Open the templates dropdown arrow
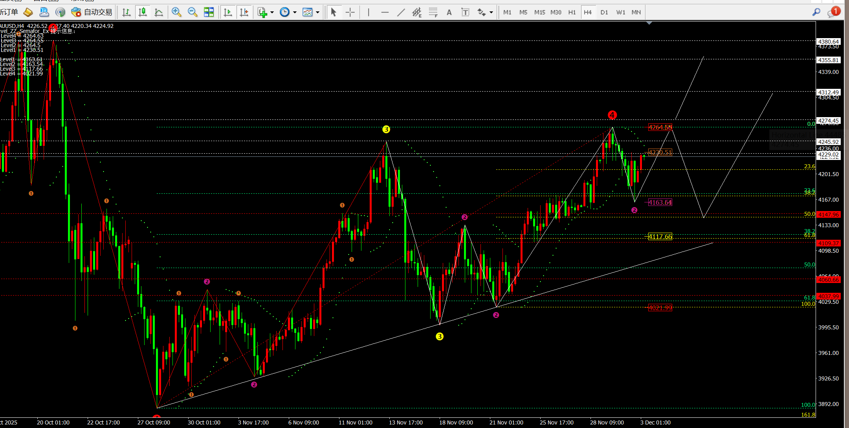 [x=317, y=12]
